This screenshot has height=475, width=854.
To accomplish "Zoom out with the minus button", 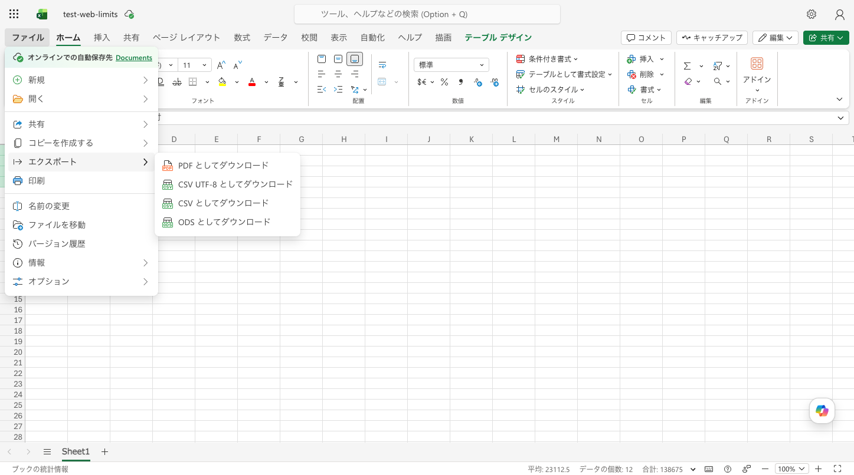I will pos(765,469).
